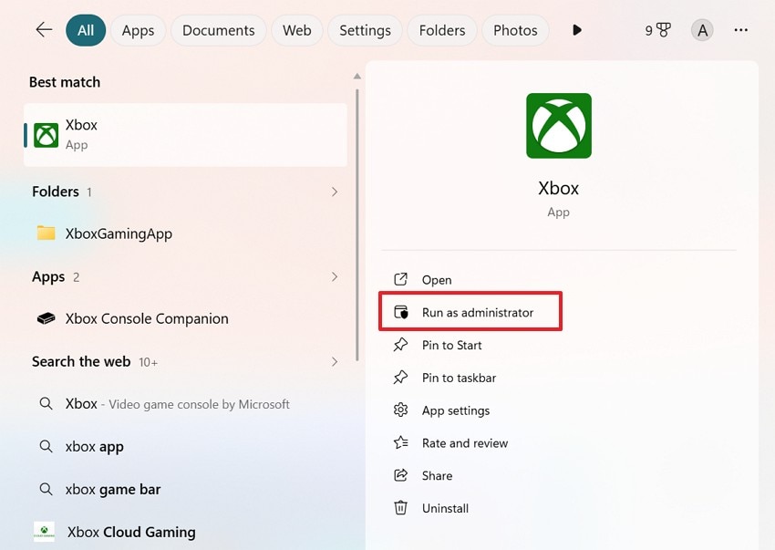Go back with the left arrow icon

(x=44, y=30)
